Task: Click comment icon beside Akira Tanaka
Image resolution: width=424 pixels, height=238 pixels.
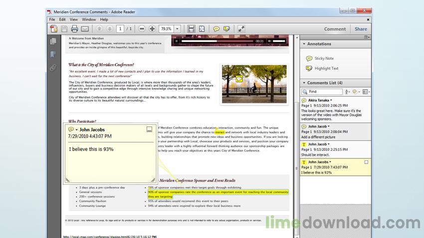Action: coord(304,101)
